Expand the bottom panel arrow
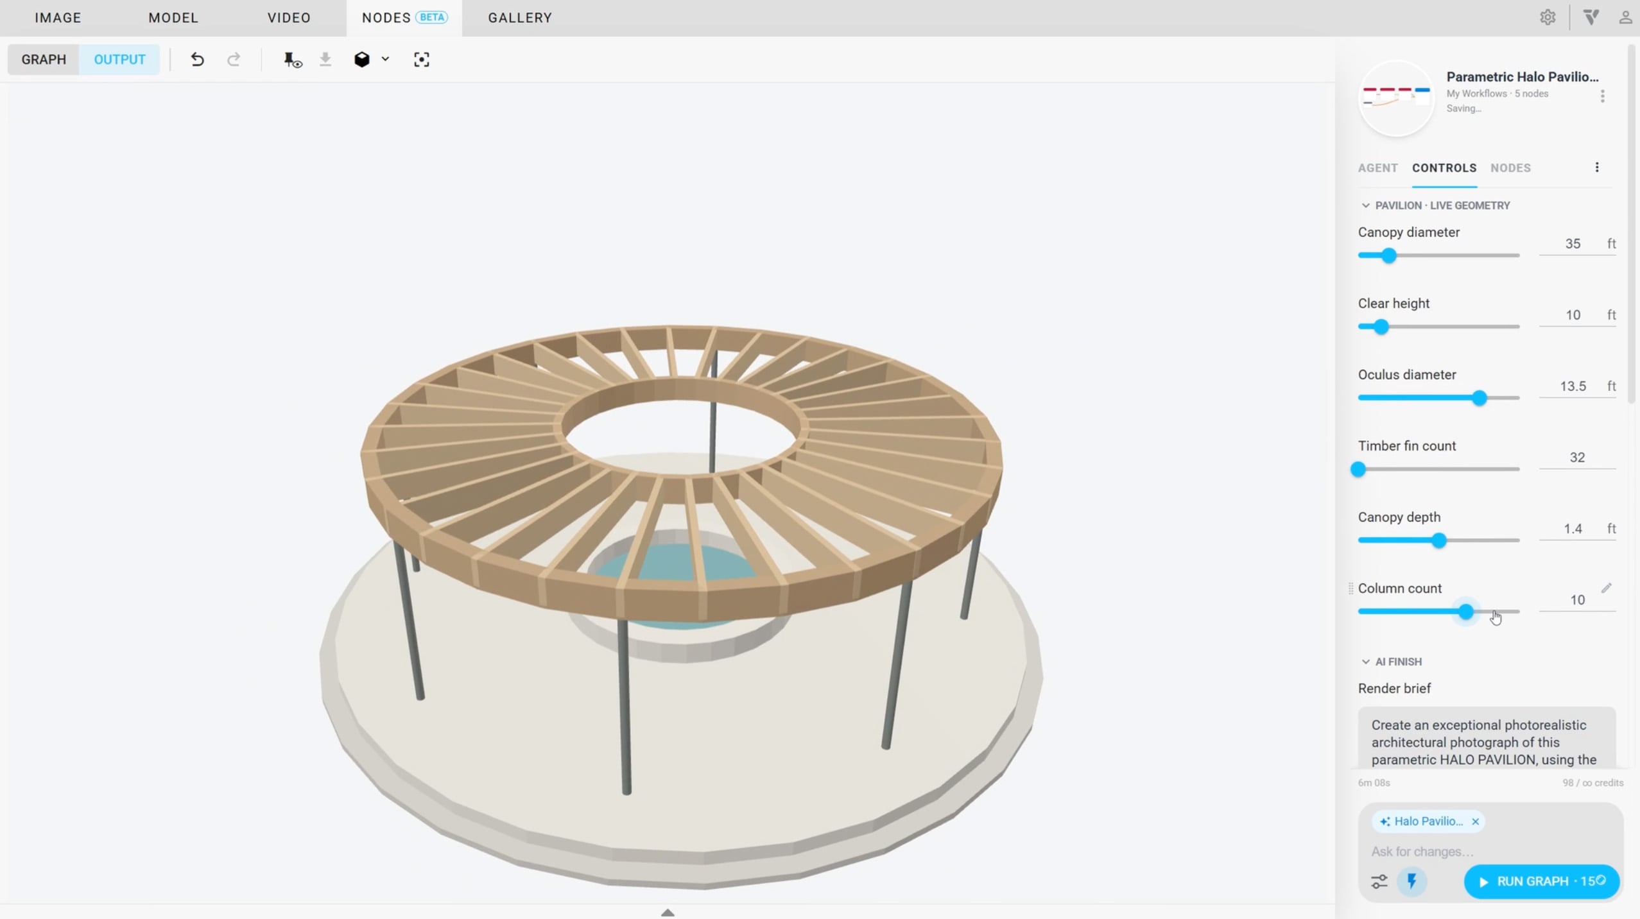1640x919 pixels. 668,912
